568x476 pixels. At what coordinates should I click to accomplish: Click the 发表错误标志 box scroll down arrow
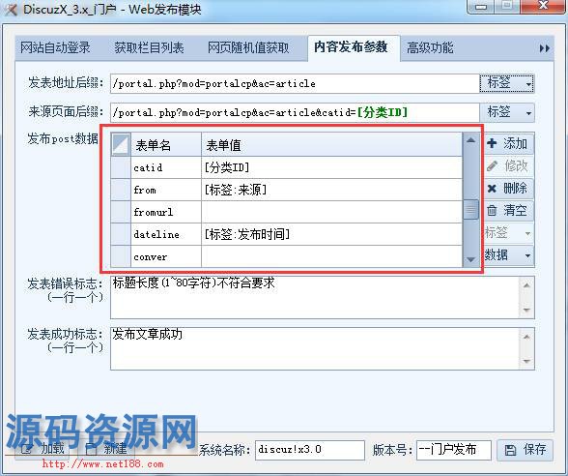click(x=526, y=311)
